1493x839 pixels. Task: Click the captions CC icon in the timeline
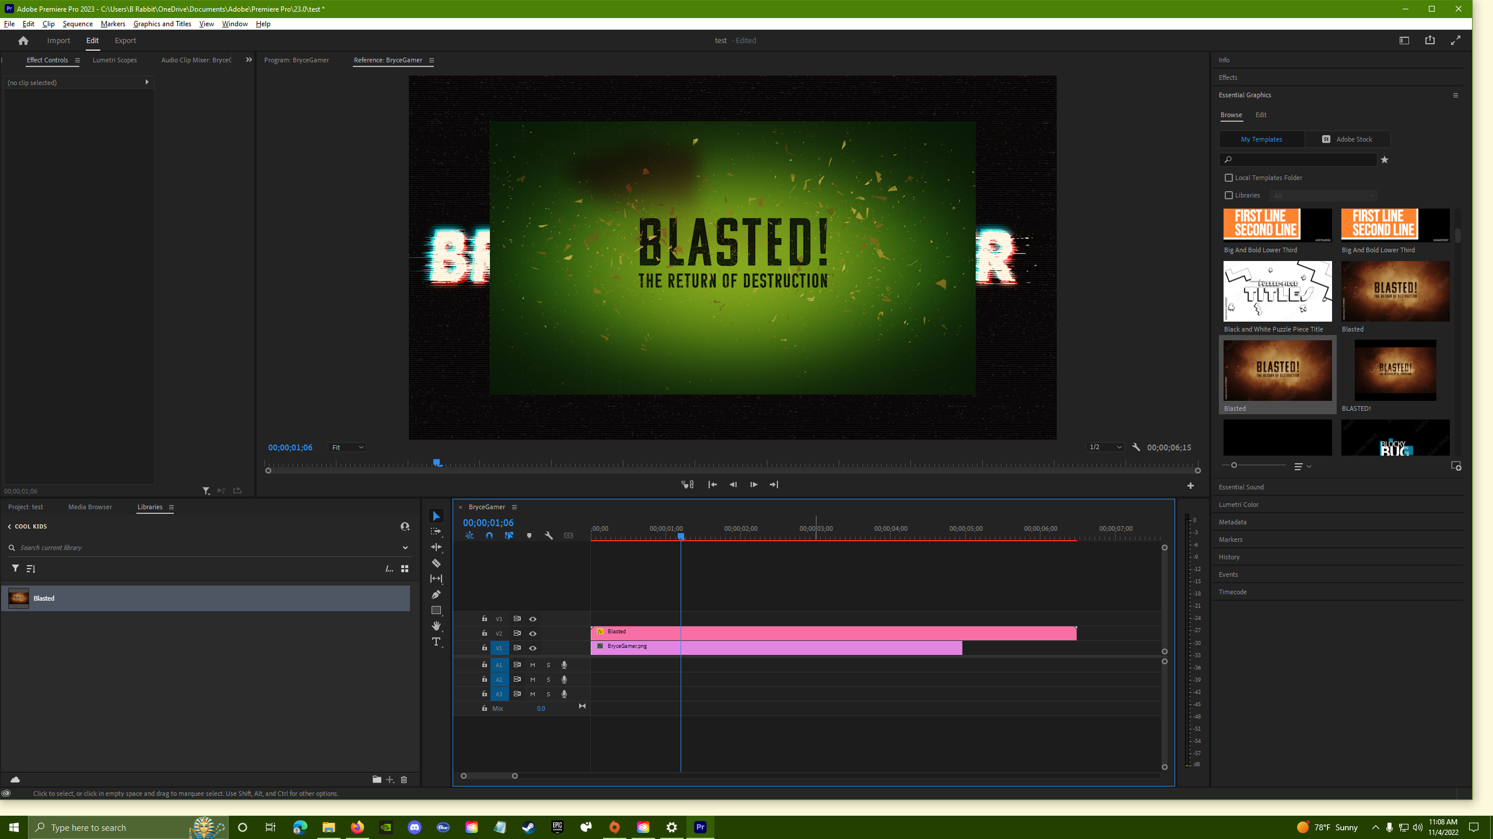tap(569, 535)
